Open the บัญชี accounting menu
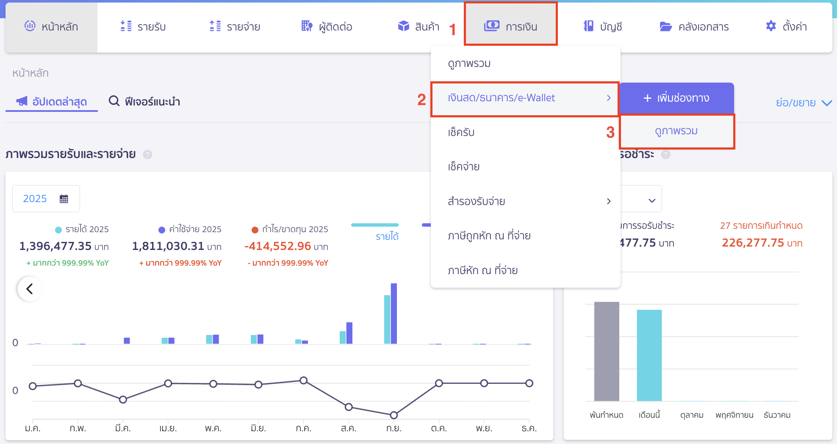Image resolution: width=837 pixels, height=444 pixels. click(x=602, y=27)
